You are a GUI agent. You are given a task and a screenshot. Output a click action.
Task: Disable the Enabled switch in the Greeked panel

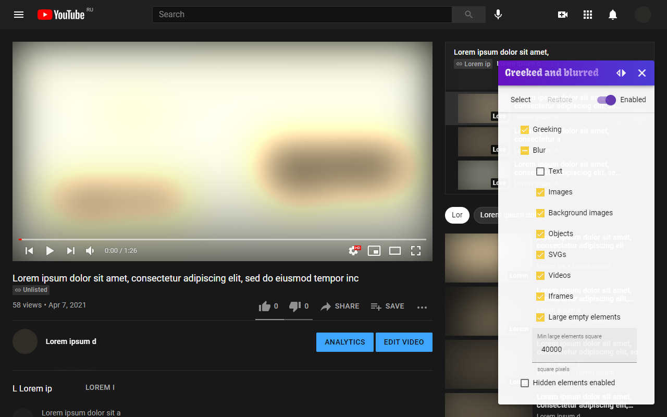point(606,100)
